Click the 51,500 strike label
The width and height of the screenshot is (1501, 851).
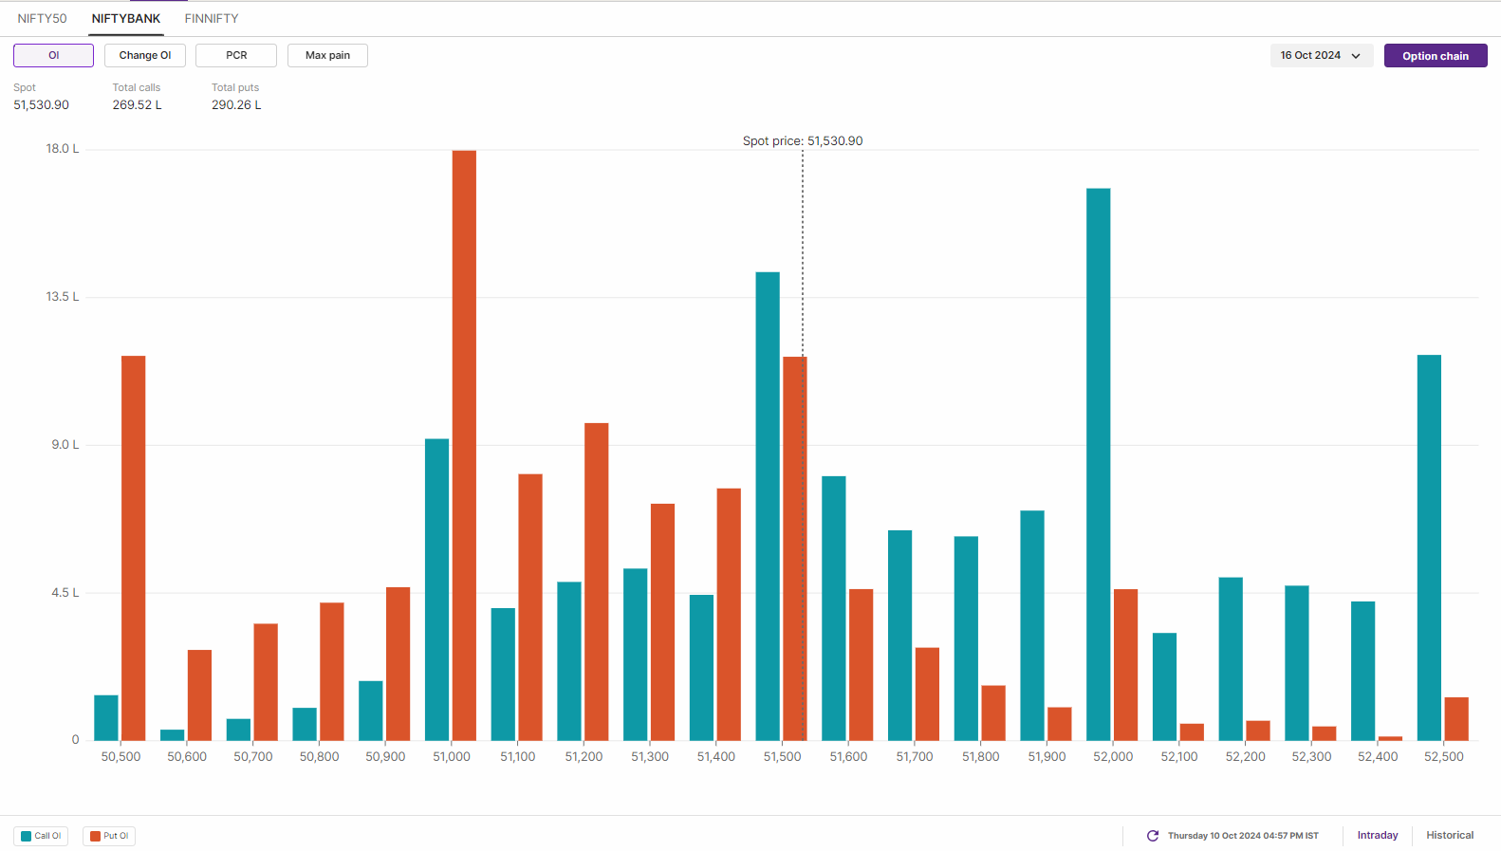tap(782, 757)
